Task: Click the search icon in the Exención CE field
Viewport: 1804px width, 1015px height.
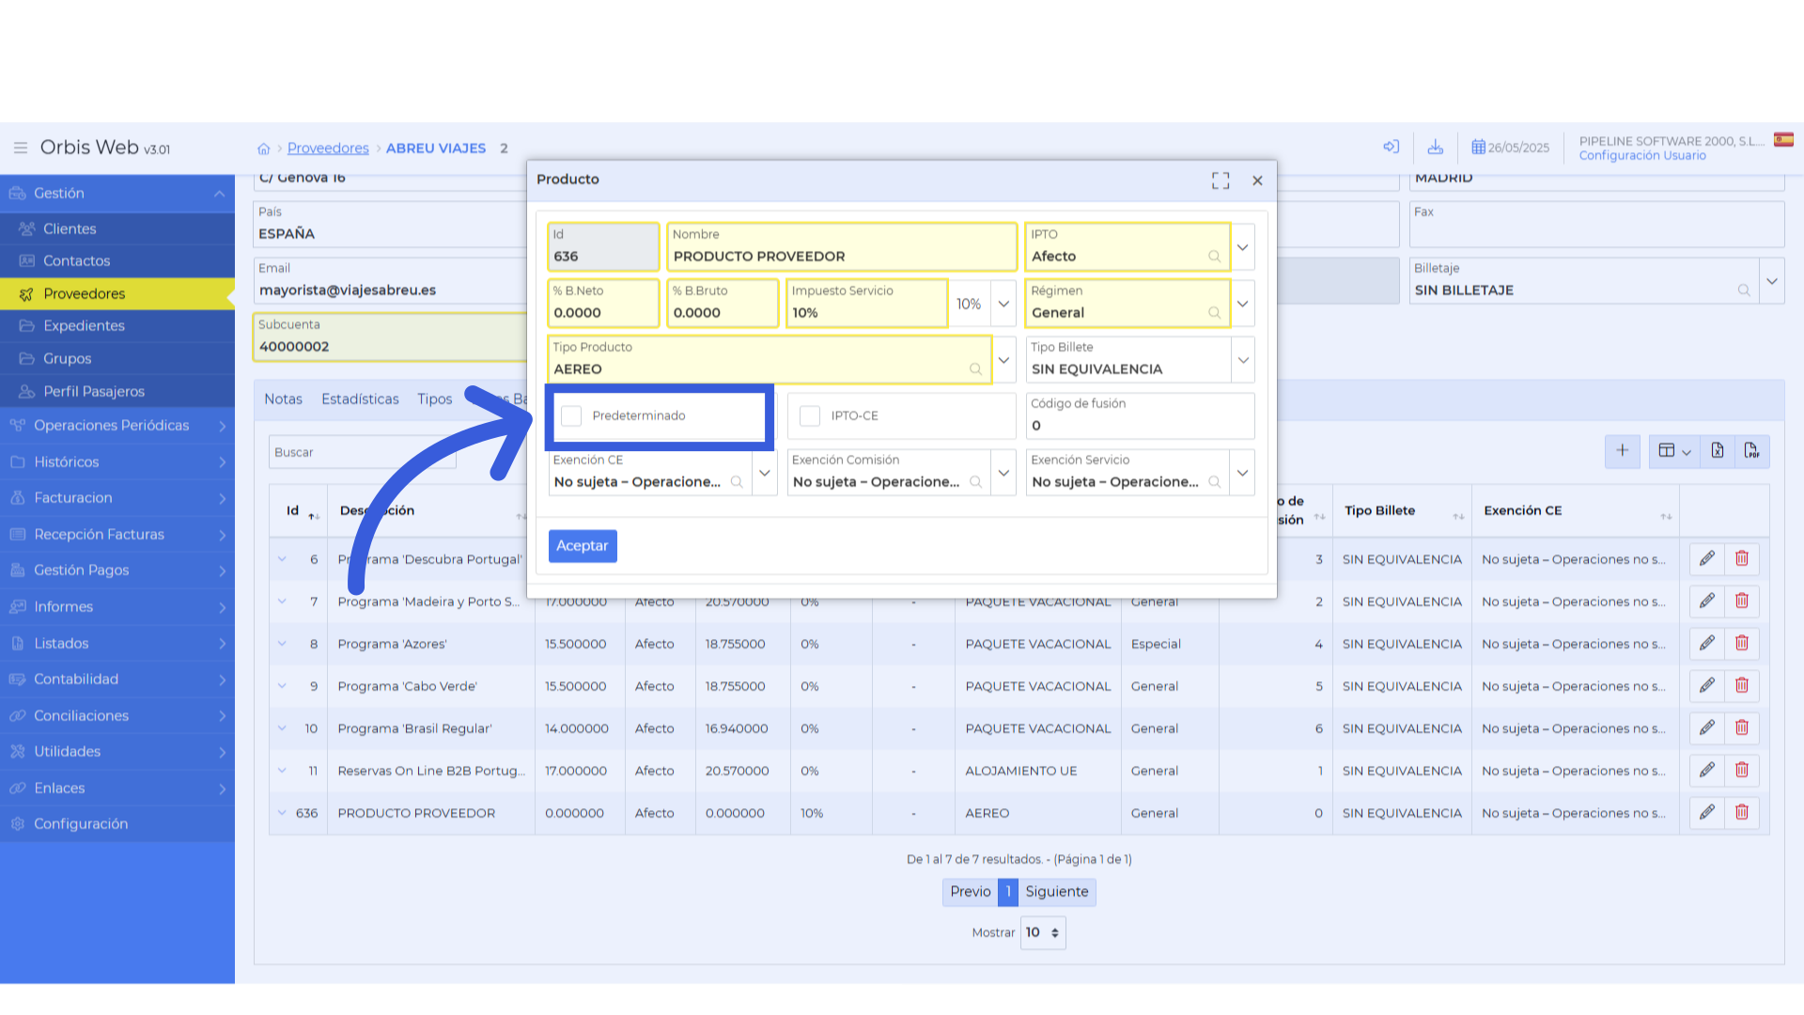Action: tap(737, 482)
